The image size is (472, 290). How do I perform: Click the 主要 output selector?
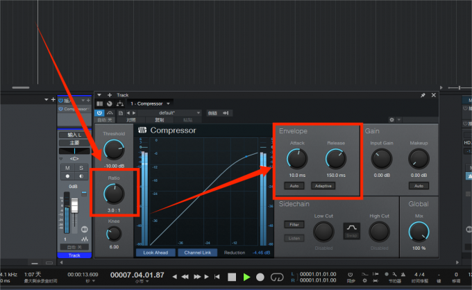74,143
